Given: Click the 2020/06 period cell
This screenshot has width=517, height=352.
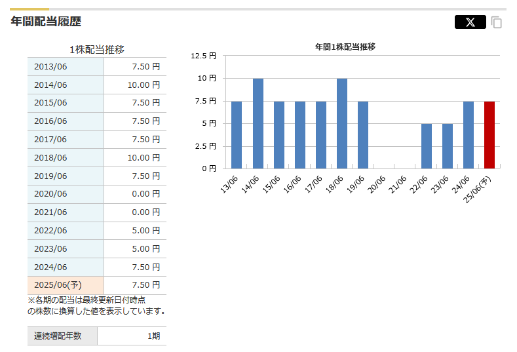Looking at the screenshot, I should click(66, 195).
